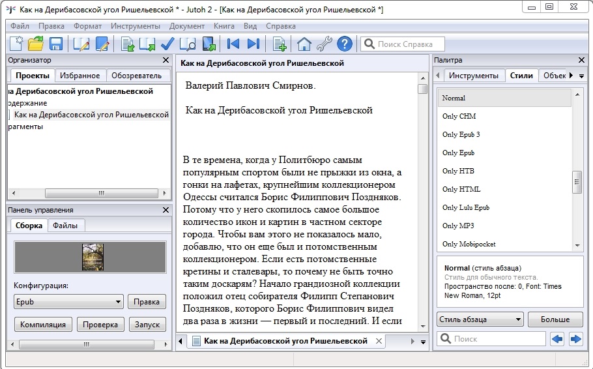Image resolution: width=593 pixels, height=369 pixels.
Task: Switch to the Инструменты palette tab
Action: (474, 76)
